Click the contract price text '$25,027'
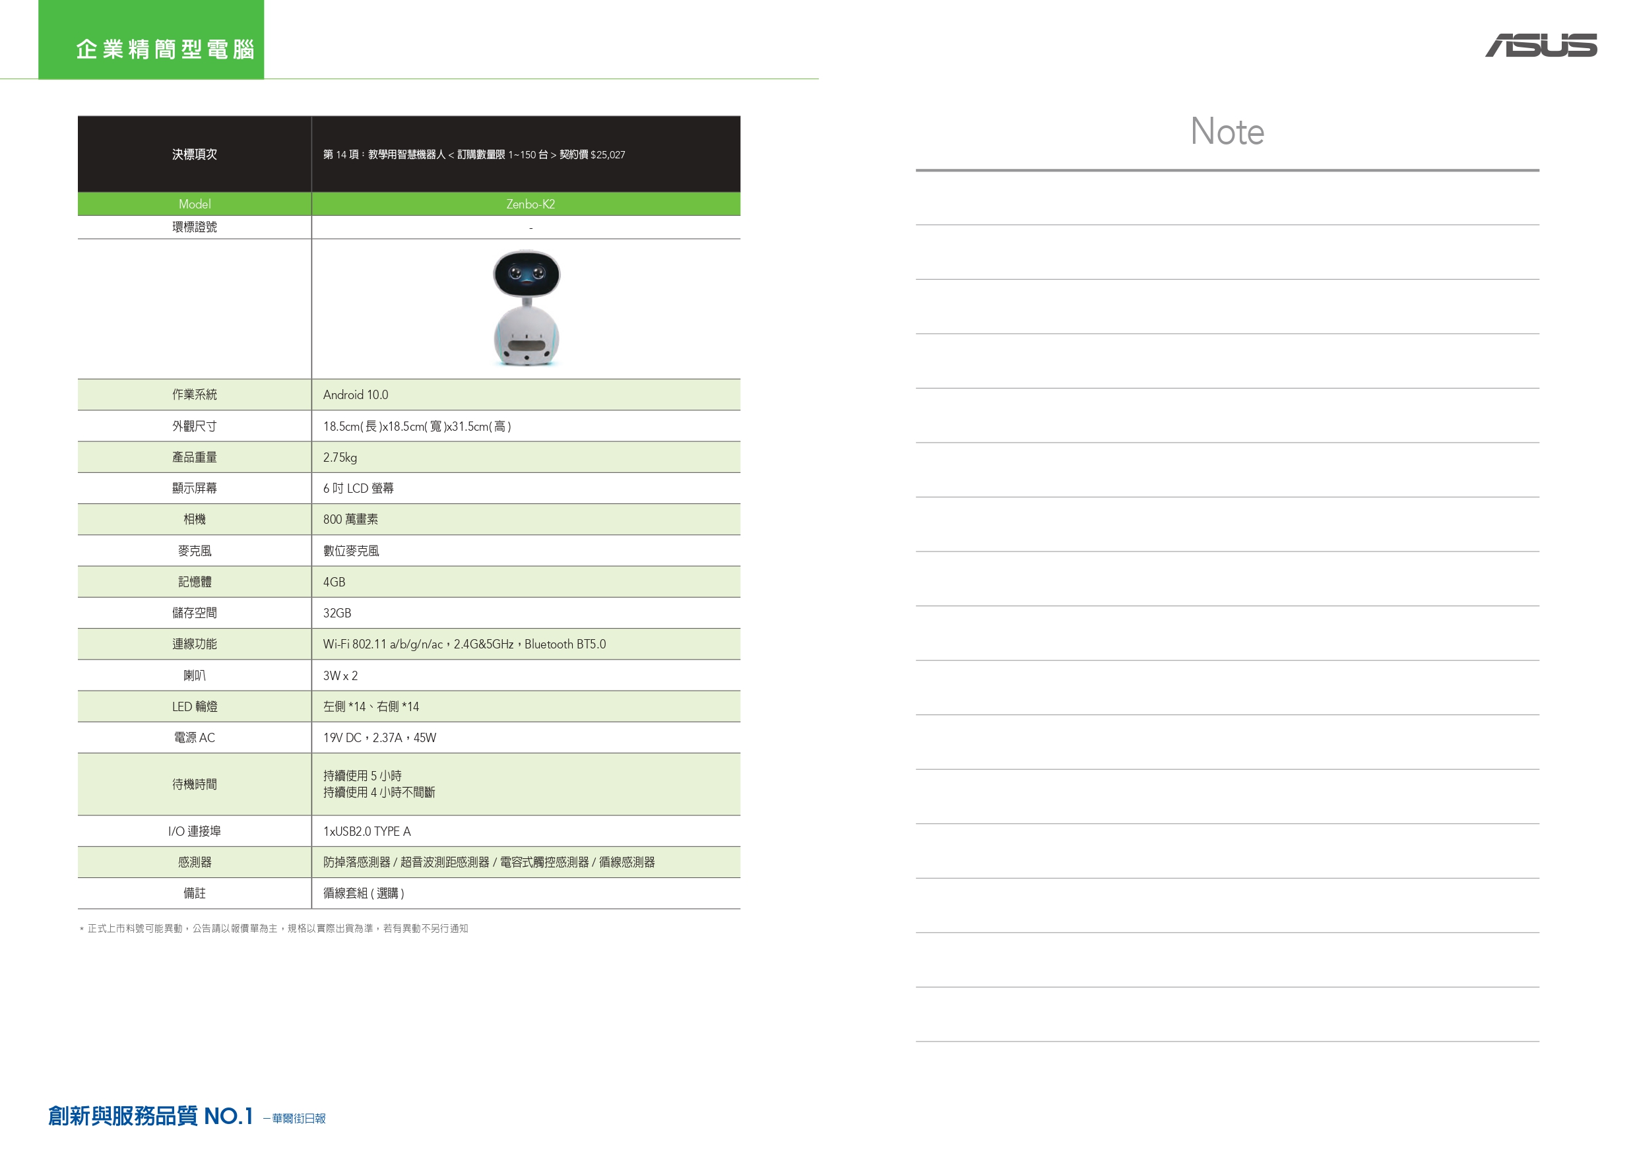Viewport: 1637px width, 1157px height. click(608, 155)
